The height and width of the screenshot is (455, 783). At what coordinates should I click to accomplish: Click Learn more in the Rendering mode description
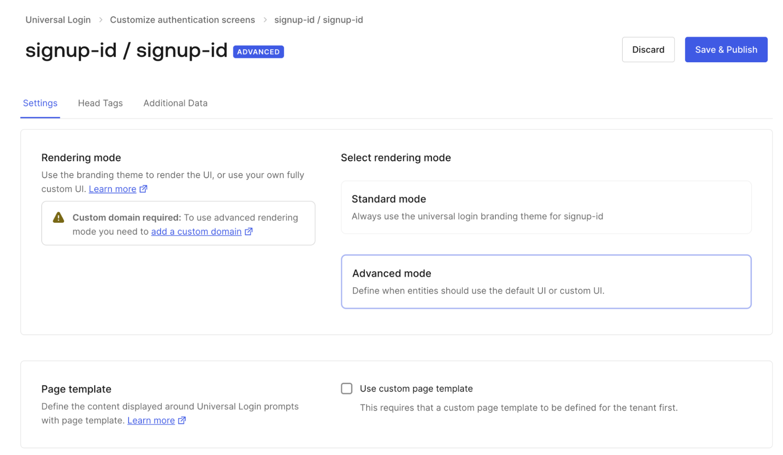112,189
